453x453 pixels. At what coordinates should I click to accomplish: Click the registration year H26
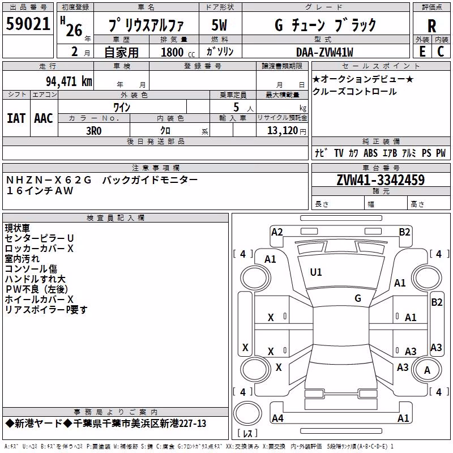pyautogui.click(x=72, y=27)
